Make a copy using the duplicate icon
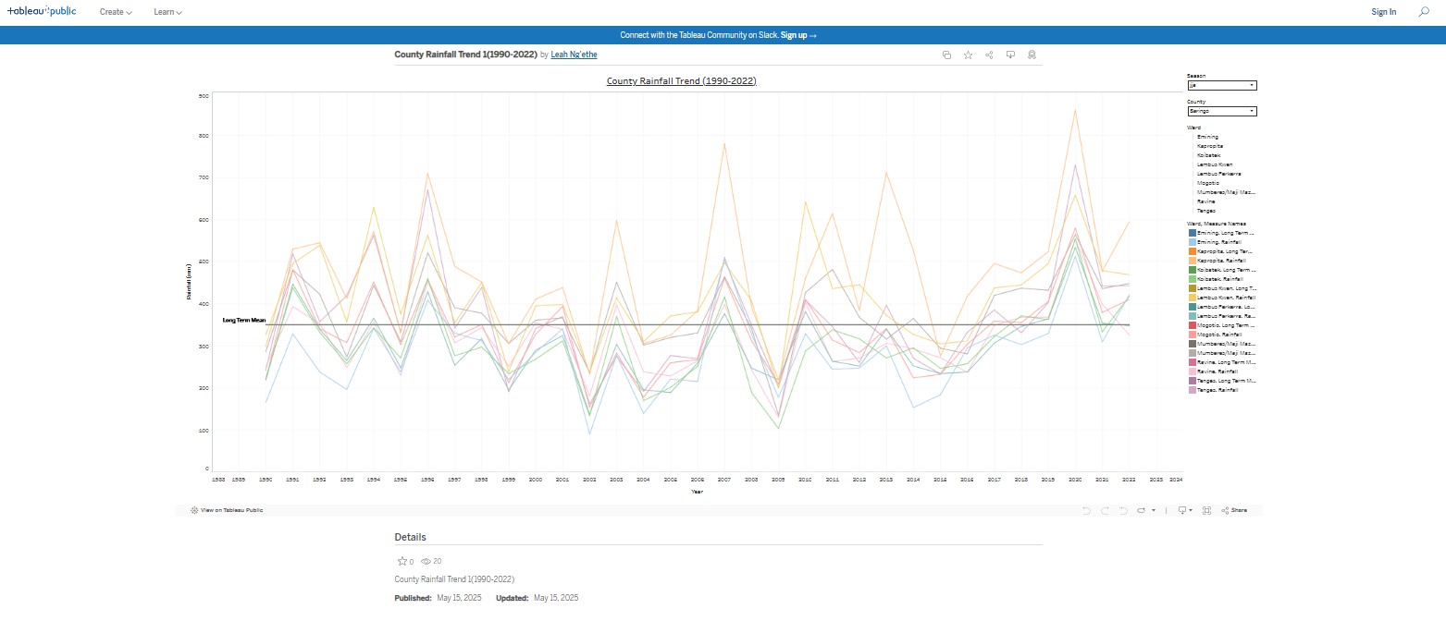This screenshot has height=621, width=1446. pyautogui.click(x=946, y=55)
